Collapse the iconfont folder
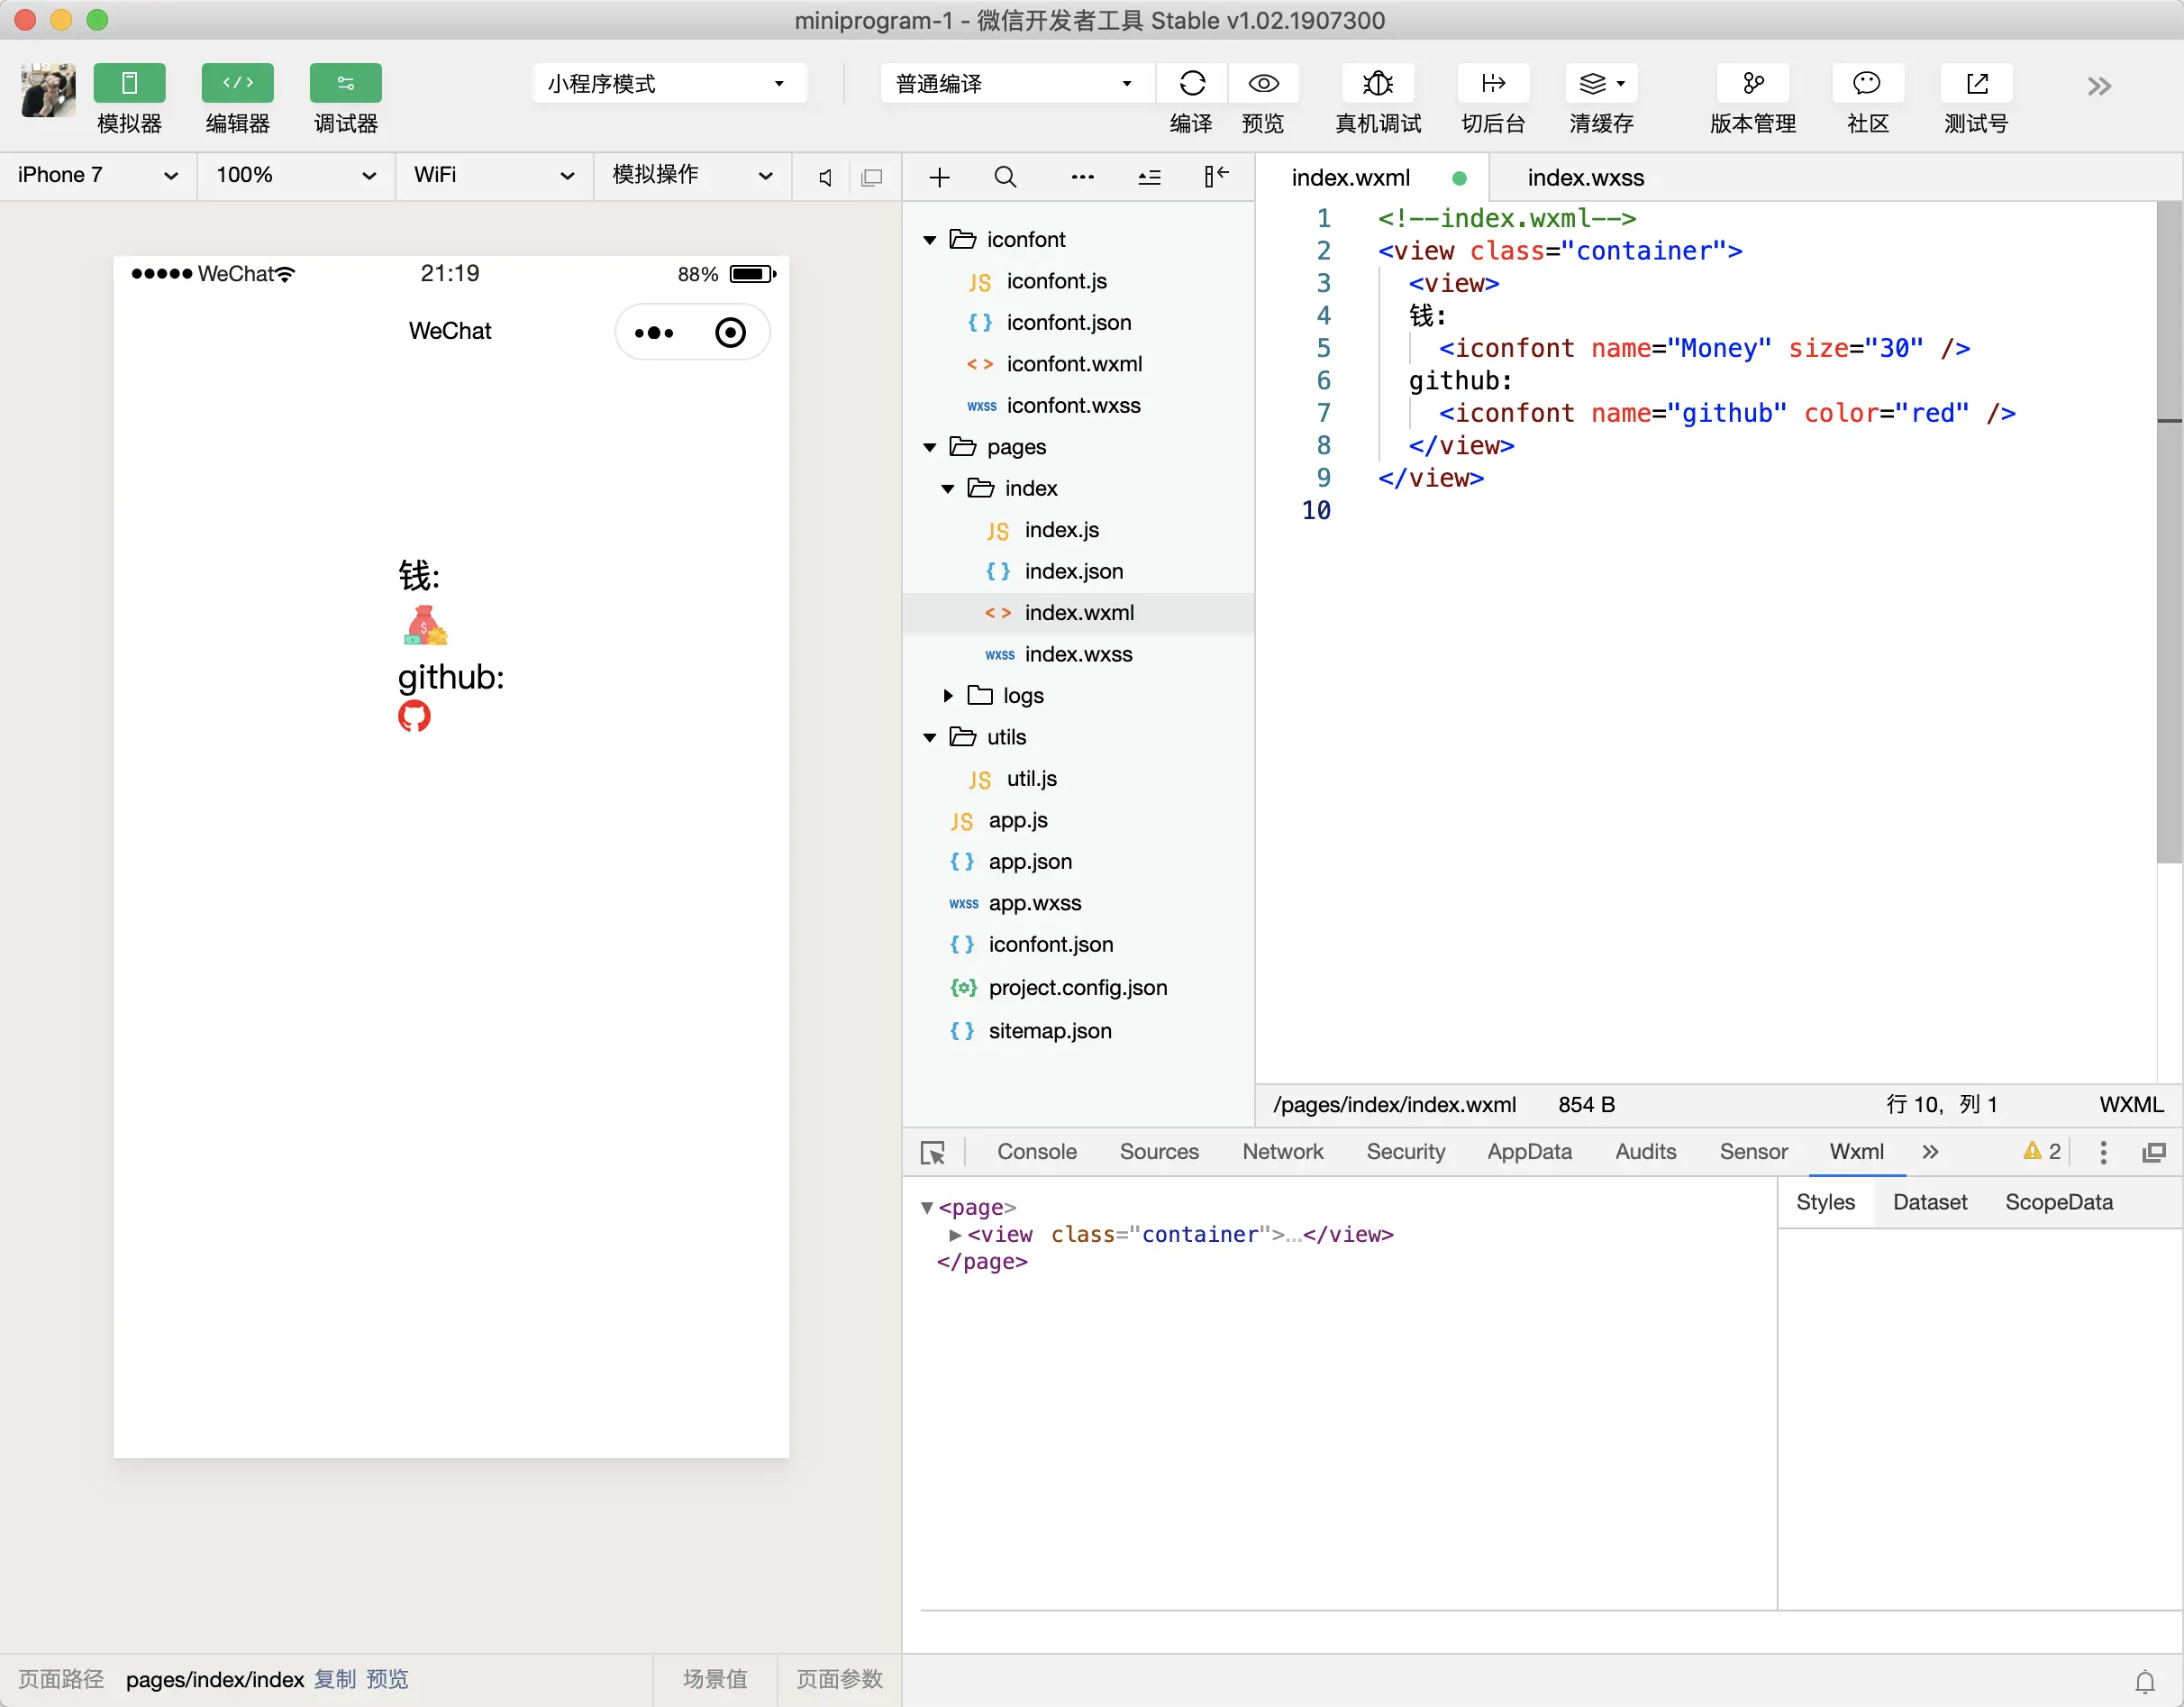The width and height of the screenshot is (2184, 1707). tap(930, 240)
